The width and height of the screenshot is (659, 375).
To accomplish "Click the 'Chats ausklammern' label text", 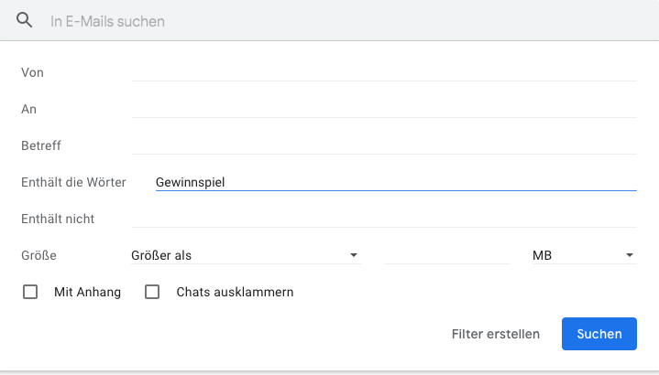I will [235, 292].
